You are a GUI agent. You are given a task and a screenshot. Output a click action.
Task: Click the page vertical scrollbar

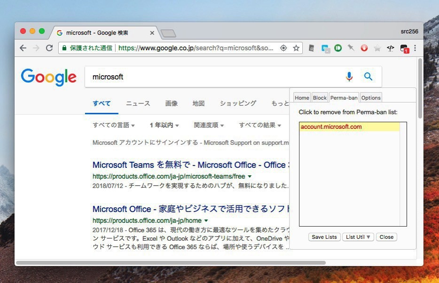click(420, 88)
